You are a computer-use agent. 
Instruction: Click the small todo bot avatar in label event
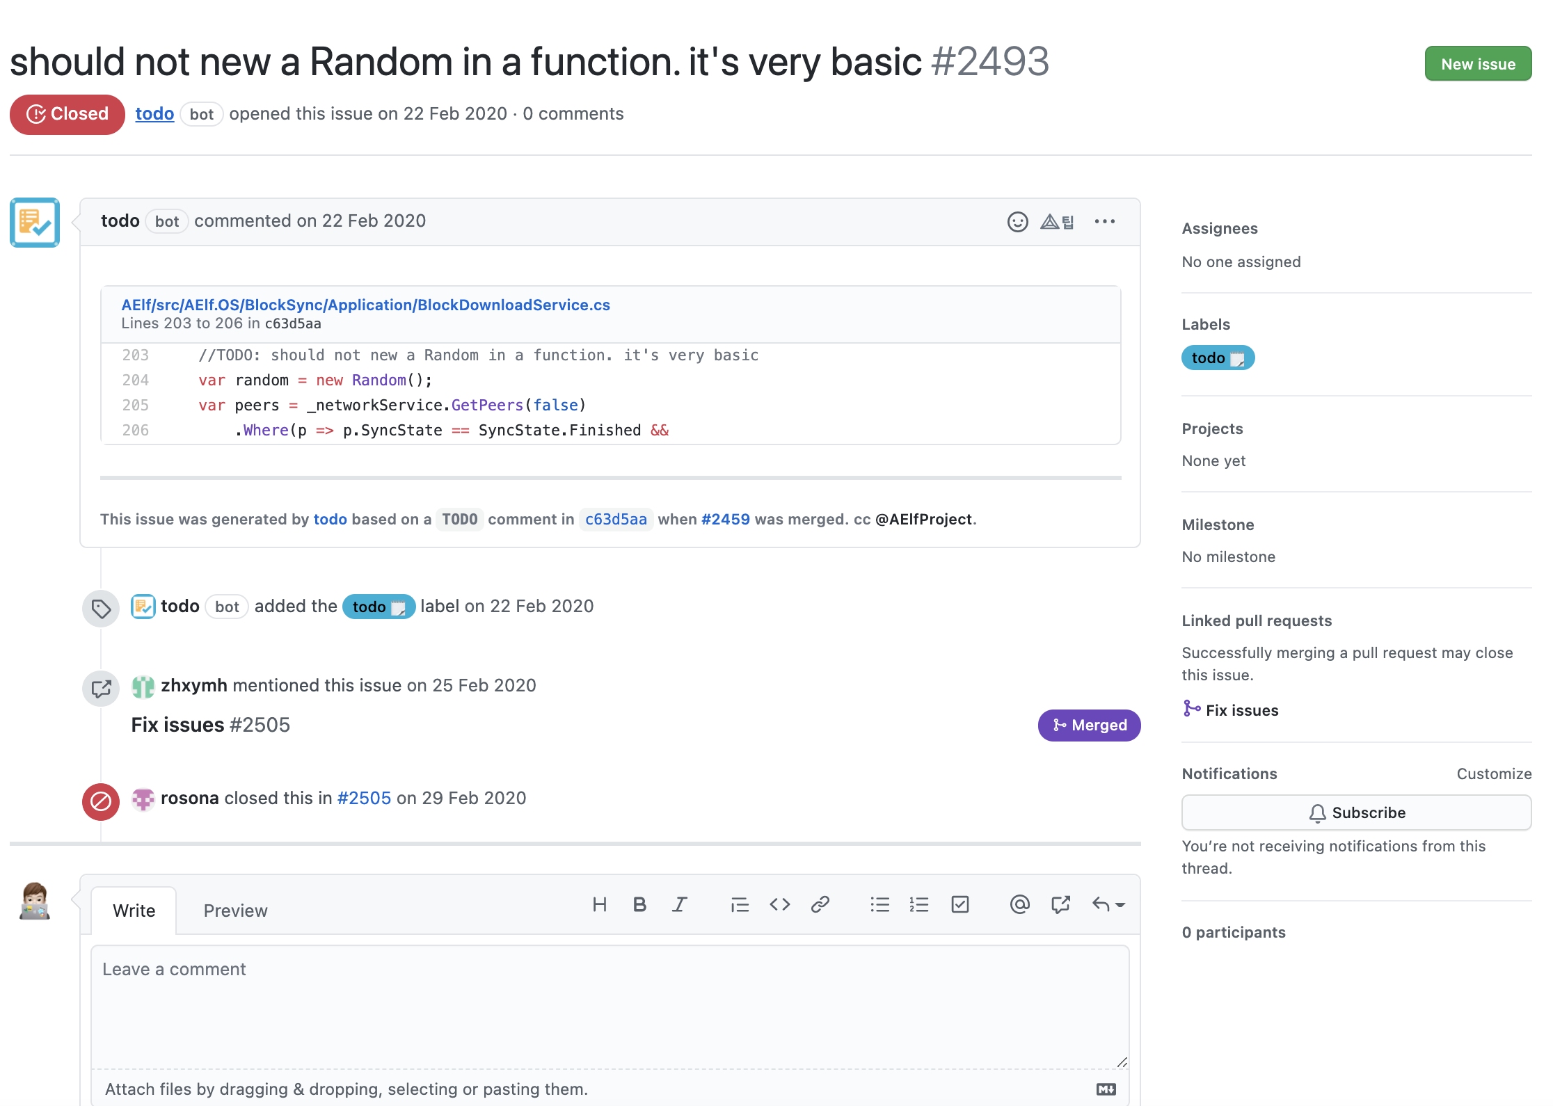click(143, 607)
